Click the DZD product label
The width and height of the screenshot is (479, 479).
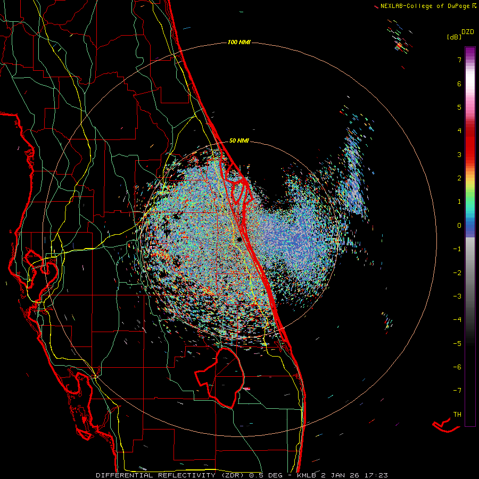pyautogui.click(x=468, y=32)
